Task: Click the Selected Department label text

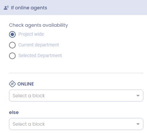Action: coord(40,55)
